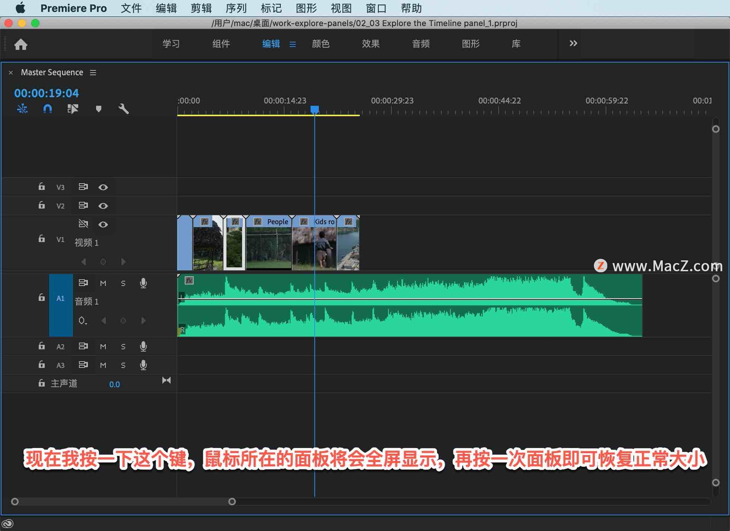The image size is (730, 531).
Task: Toggle A1 track targeting button
Action: coord(60,305)
